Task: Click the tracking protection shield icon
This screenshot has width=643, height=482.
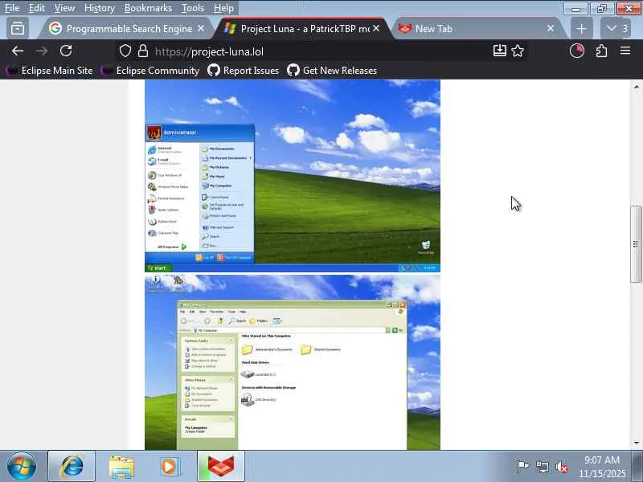Action: [x=125, y=51]
